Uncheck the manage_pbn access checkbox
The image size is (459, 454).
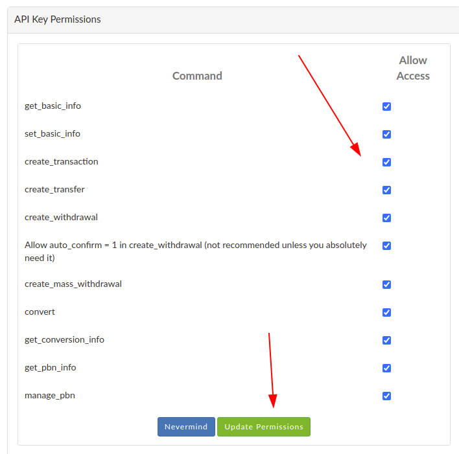coord(386,396)
